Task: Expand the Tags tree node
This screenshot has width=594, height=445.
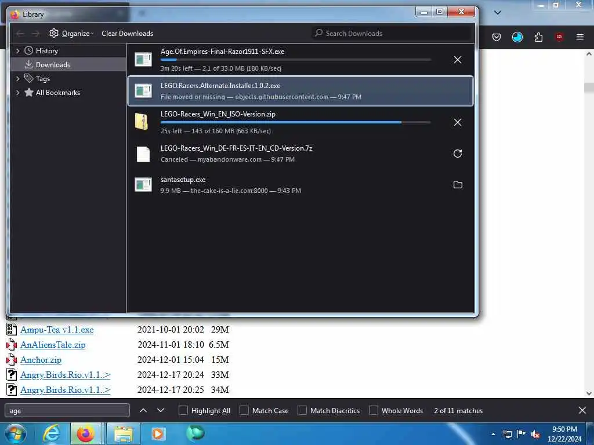Action: pyautogui.click(x=17, y=78)
